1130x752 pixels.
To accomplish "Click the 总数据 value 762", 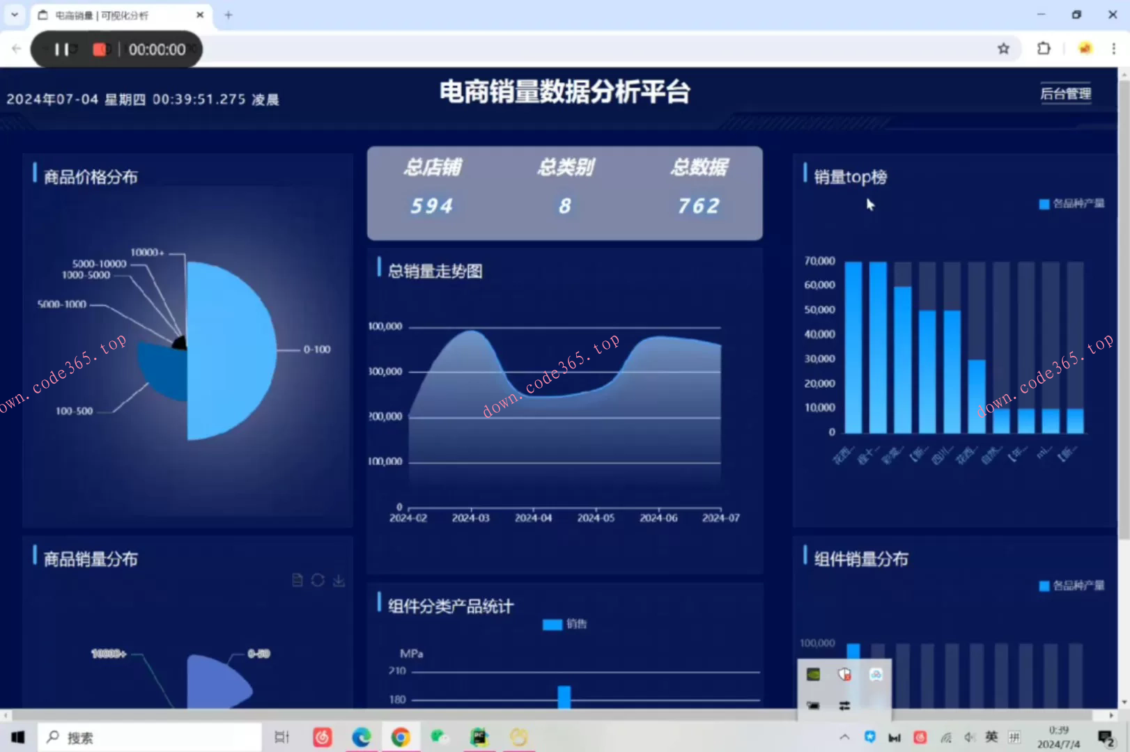I will [699, 206].
